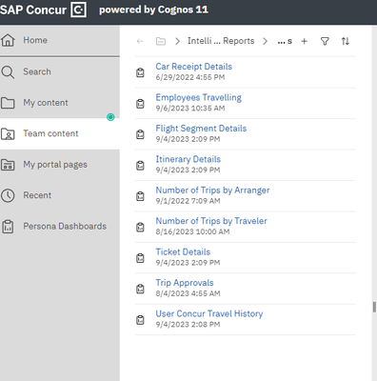The image size is (377, 381).
Task: Open the Number of Trips by Arranger report
Action: [212, 190]
